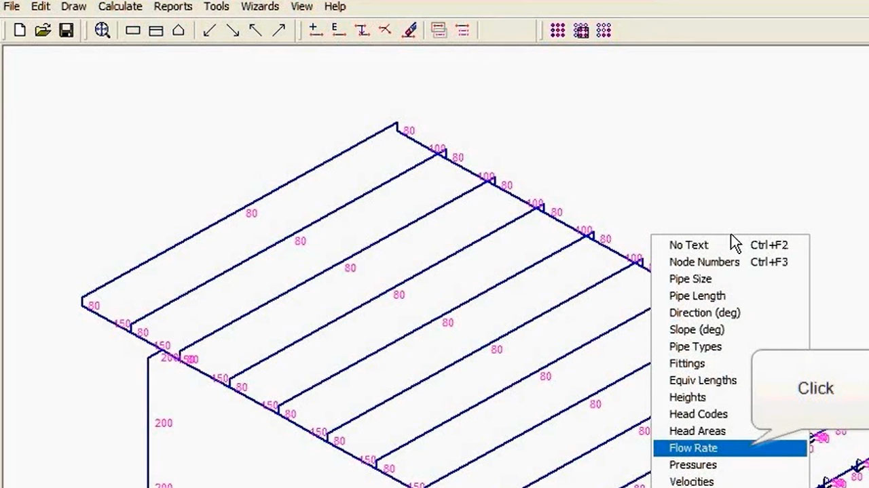Image resolution: width=869 pixels, height=488 pixels.
Task: Select the single rectangle draw tool
Action: (133, 30)
